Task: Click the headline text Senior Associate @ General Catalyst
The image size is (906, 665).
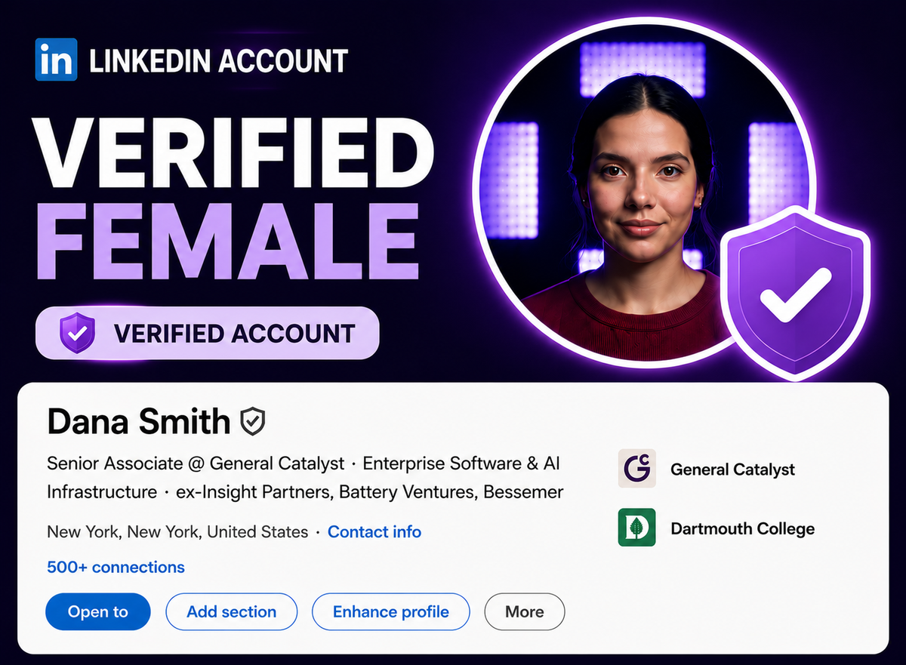Action: pos(196,463)
